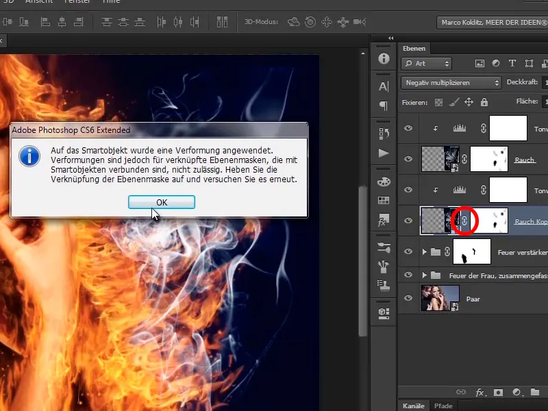
Task: Open the History panel icon
Action: pos(384,134)
